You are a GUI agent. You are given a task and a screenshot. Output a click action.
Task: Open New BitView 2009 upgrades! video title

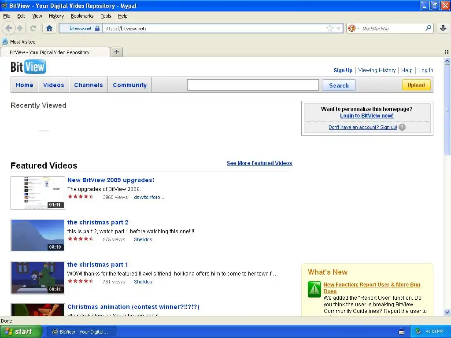pyautogui.click(x=111, y=180)
